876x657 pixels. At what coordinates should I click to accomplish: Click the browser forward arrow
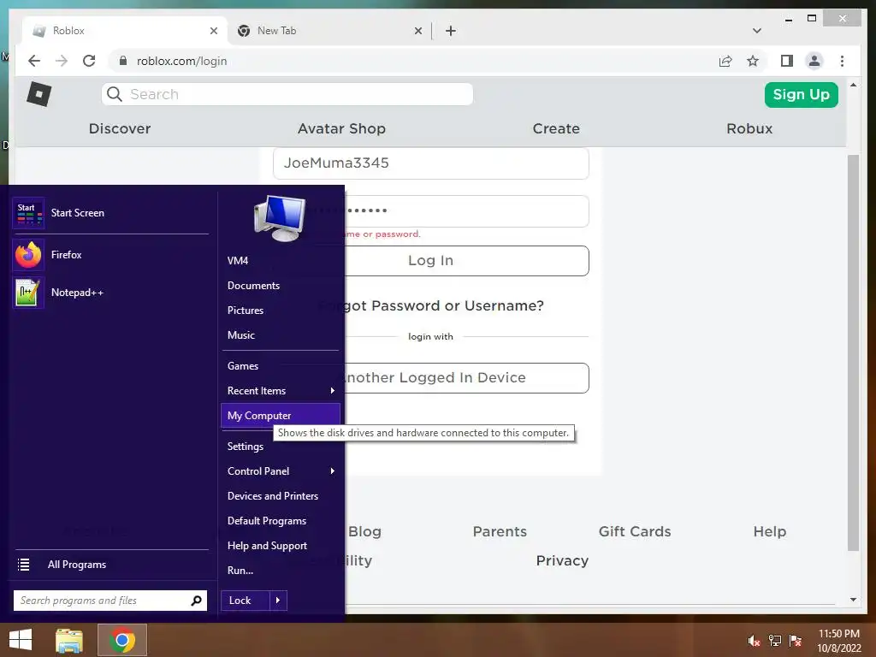coord(62,61)
